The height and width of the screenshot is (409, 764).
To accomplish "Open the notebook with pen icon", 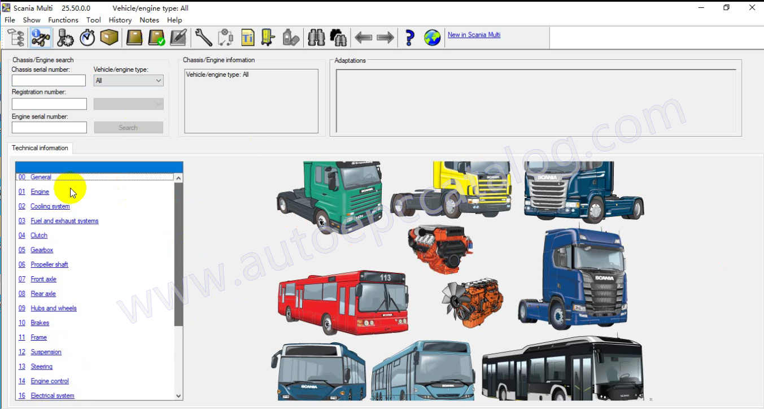I will click(178, 38).
